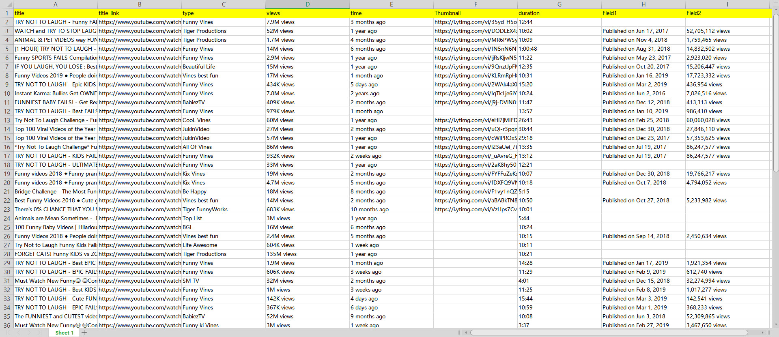Click the horizontal scrollbar right arrow
The image size is (779, 337).
click(x=762, y=333)
